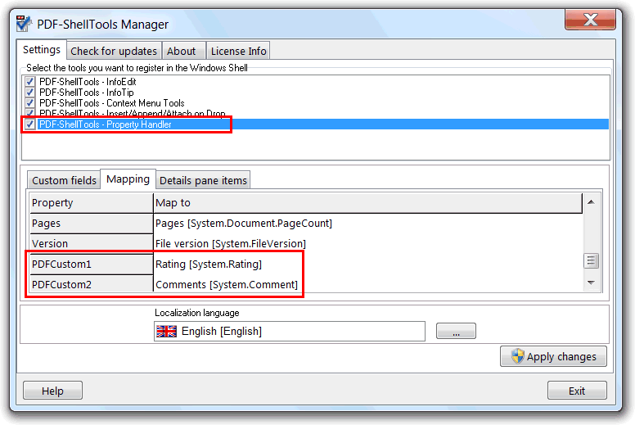Click the Localization language field
This screenshot has height=425, width=635.
pos(290,332)
